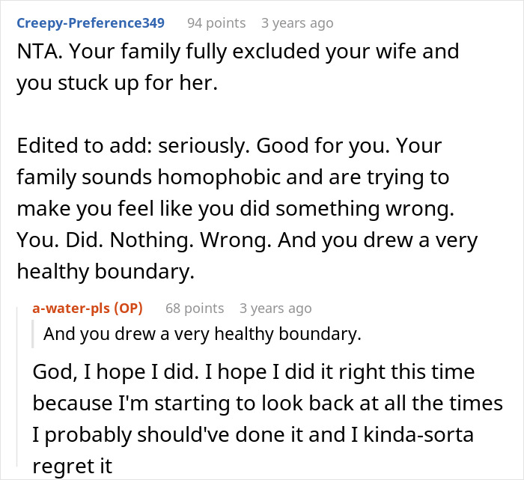
Task: Click the quoted text "And you drew a very healthy boundary."
Action: [202, 334]
